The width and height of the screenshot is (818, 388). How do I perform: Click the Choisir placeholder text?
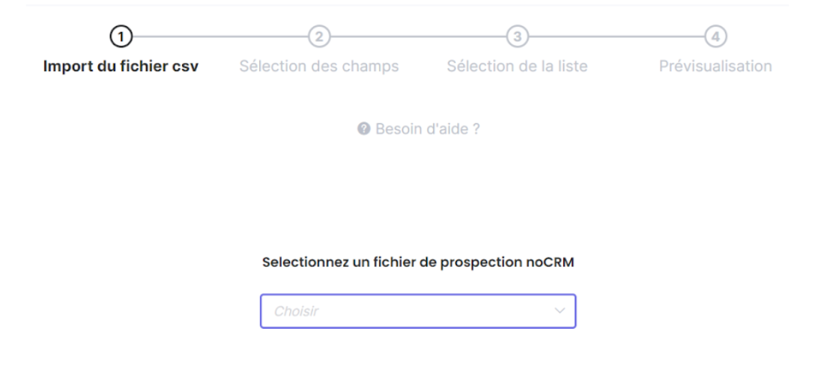point(296,311)
